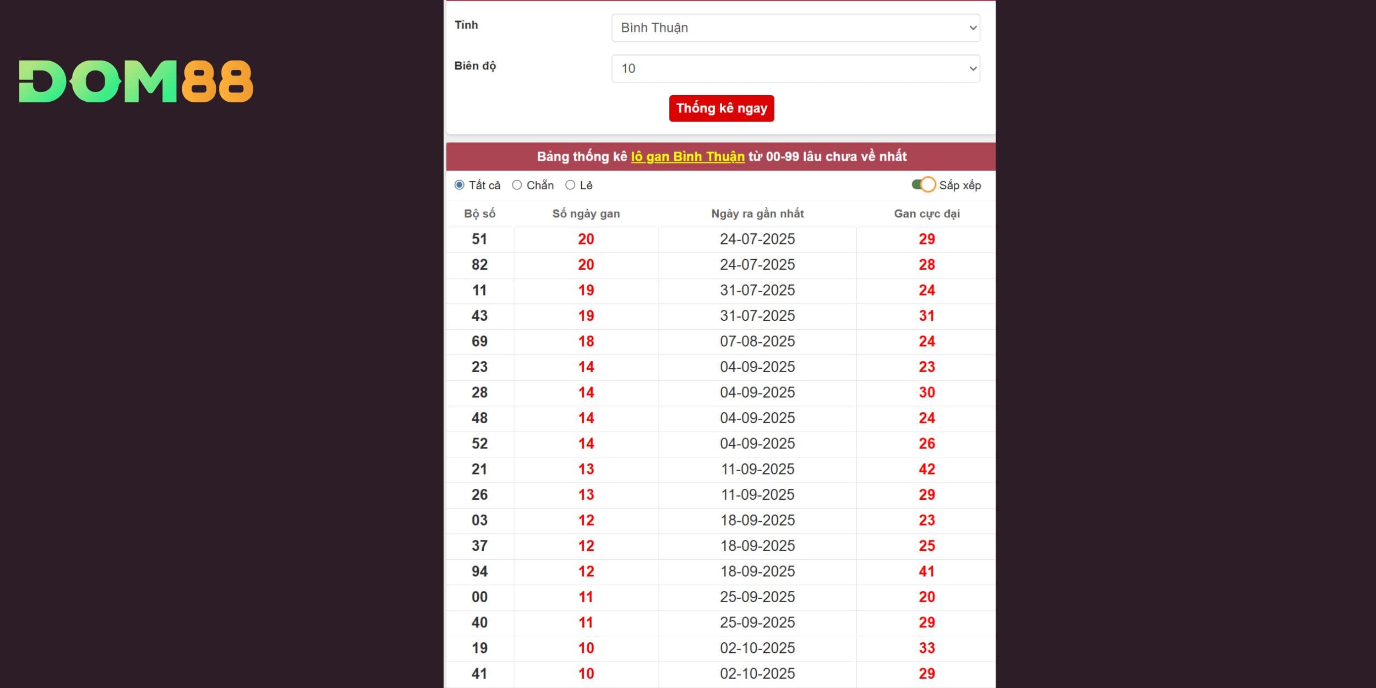
Task: Select the Chẵn radio option
Action: click(517, 185)
